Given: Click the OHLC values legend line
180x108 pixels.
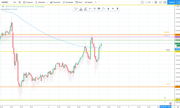Looking at the screenshot, I should [x=25, y=7].
